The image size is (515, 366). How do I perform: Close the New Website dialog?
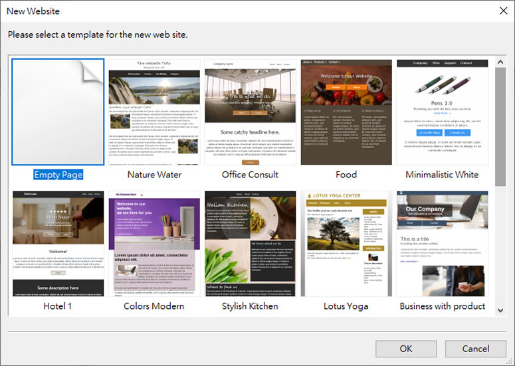click(503, 11)
